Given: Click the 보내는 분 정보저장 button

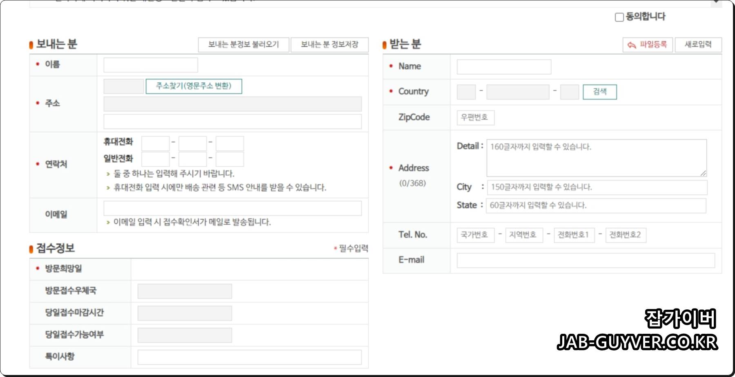Looking at the screenshot, I should click(330, 45).
